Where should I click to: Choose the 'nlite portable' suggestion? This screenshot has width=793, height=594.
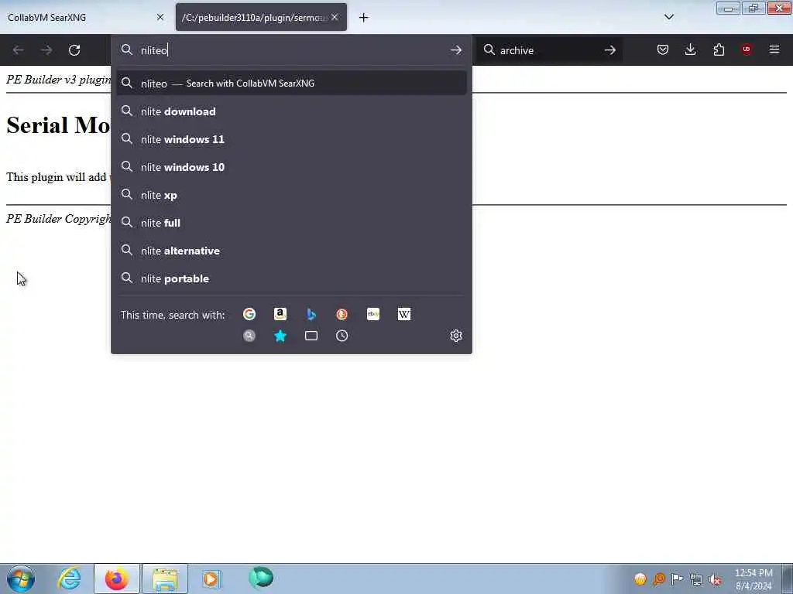click(291, 278)
